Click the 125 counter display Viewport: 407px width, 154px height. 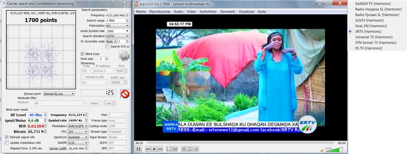point(99,93)
